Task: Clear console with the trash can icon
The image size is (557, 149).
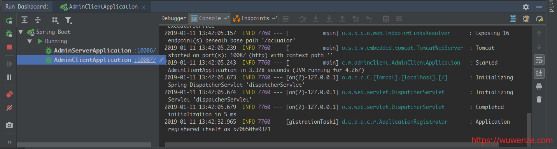Action: tap(539, 100)
